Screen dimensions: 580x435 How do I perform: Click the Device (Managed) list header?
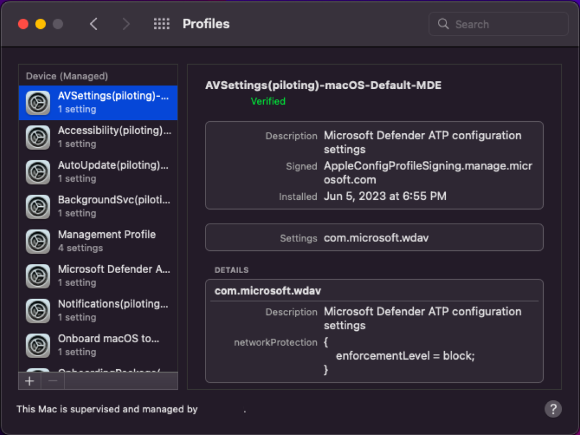(x=67, y=76)
